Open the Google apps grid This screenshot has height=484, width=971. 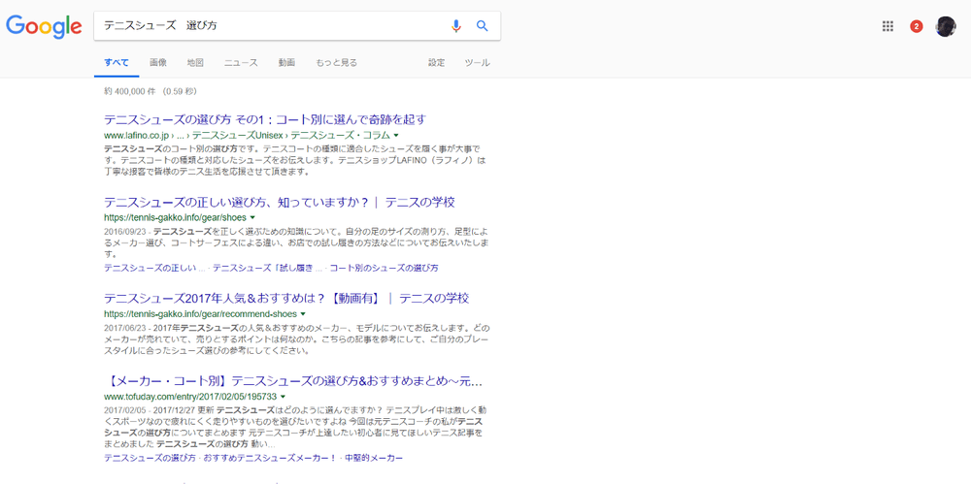pos(887,26)
